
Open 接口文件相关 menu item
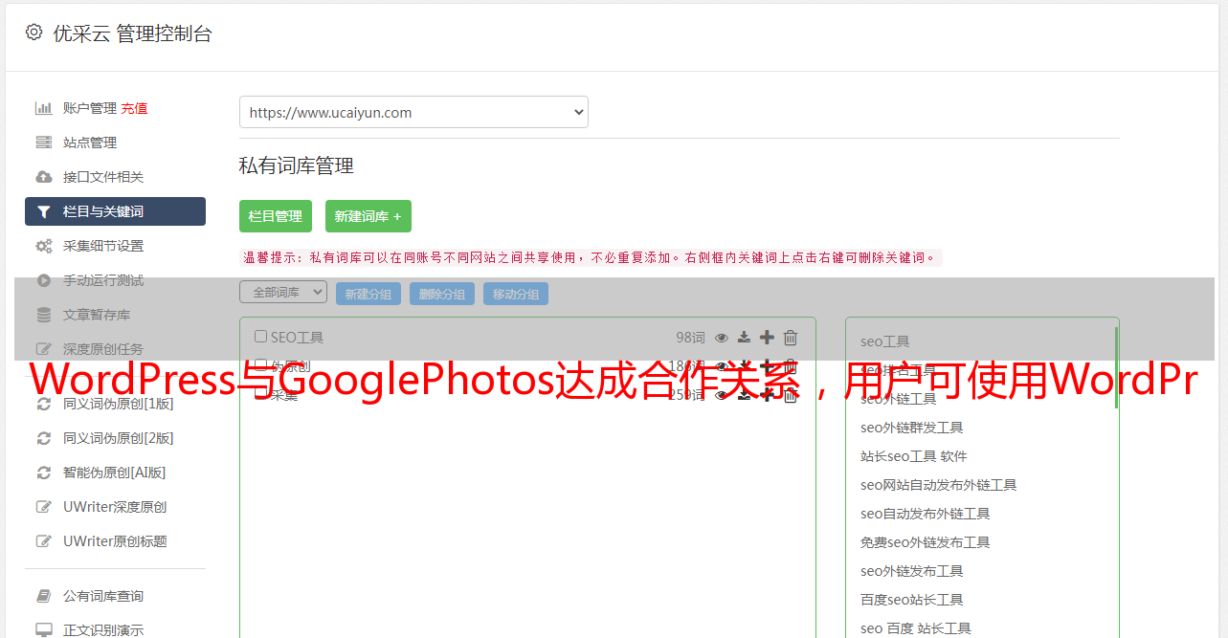tap(103, 177)
